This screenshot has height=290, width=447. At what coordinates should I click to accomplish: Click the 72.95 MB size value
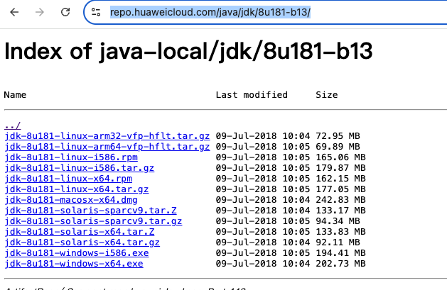pos(338,136)
